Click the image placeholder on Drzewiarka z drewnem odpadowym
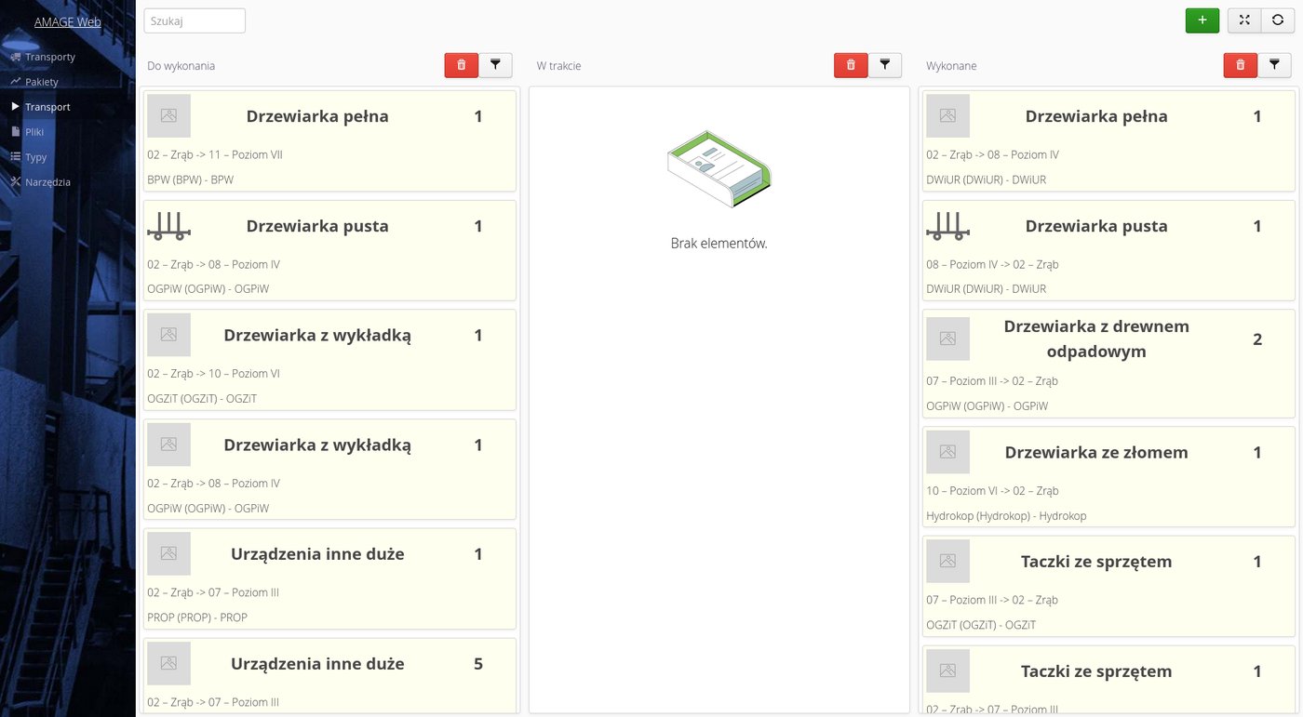This screenshot has width=1303, height=717. tap(947, 339)
